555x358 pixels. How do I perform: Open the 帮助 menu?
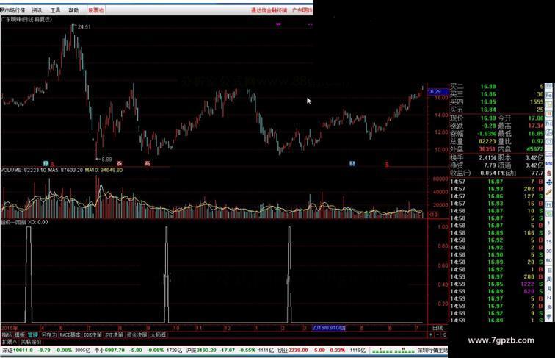[x=73, y=10]
